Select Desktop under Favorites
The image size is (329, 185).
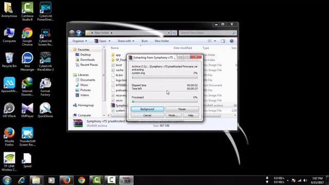click(x=85, y=55)
